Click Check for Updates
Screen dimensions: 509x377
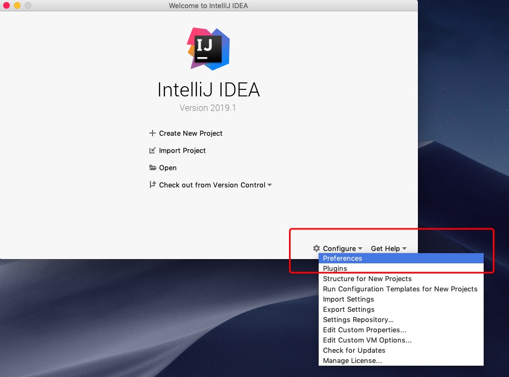[354, 351]
